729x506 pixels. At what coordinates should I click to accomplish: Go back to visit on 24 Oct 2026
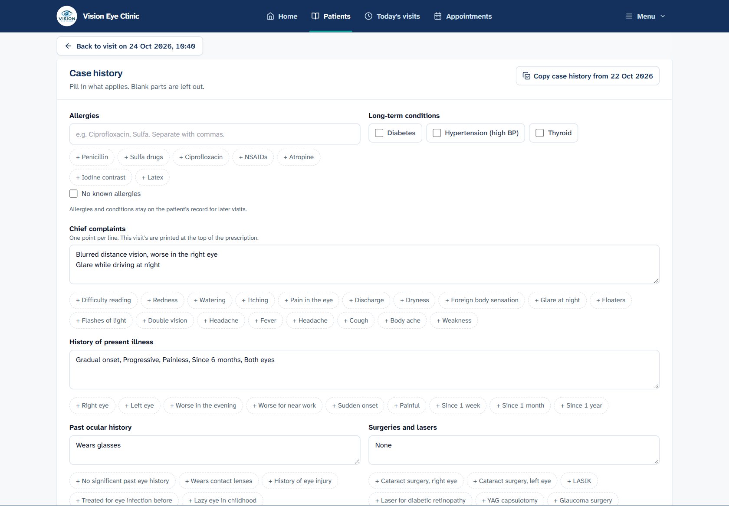[x=130, y=46]
